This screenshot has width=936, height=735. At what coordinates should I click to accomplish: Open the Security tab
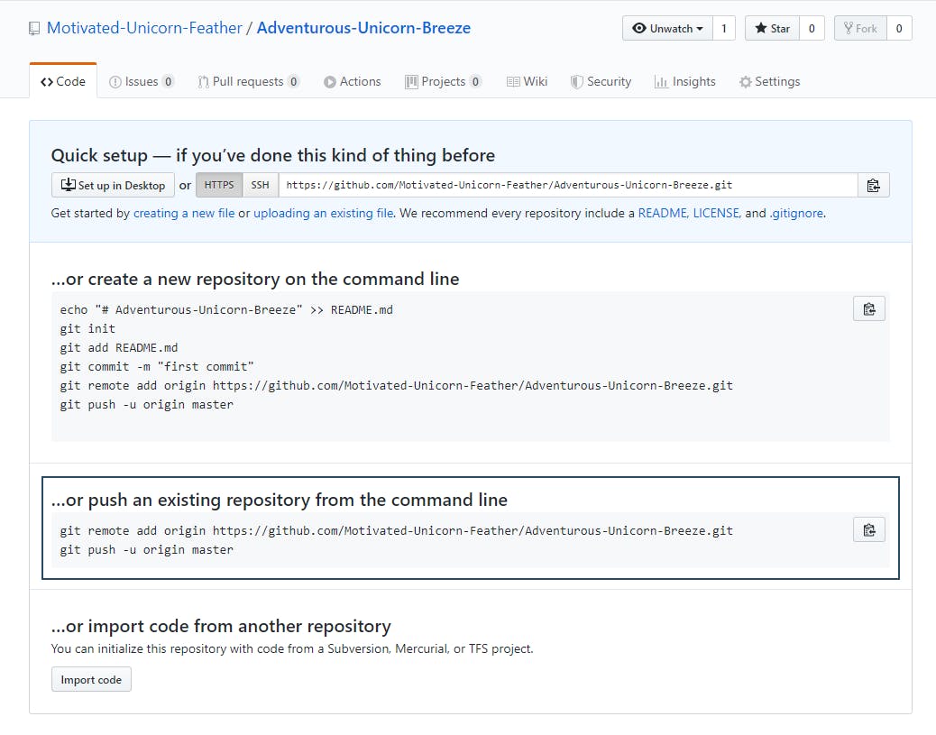(x=601, y=81)
